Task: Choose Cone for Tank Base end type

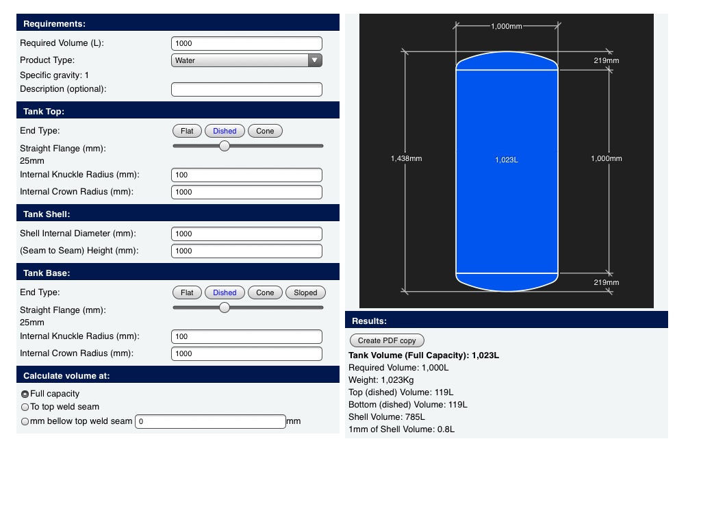Action: tap(265, 292)
